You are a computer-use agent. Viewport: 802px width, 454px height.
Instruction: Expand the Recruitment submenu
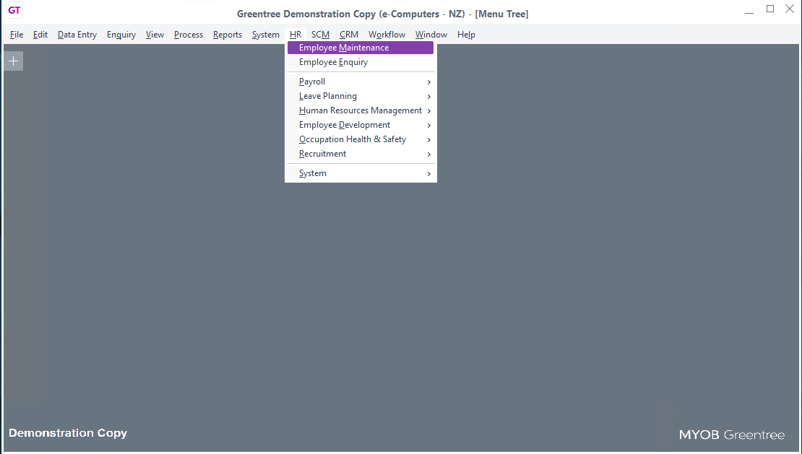pyautogui.click(x=360, y=154)
